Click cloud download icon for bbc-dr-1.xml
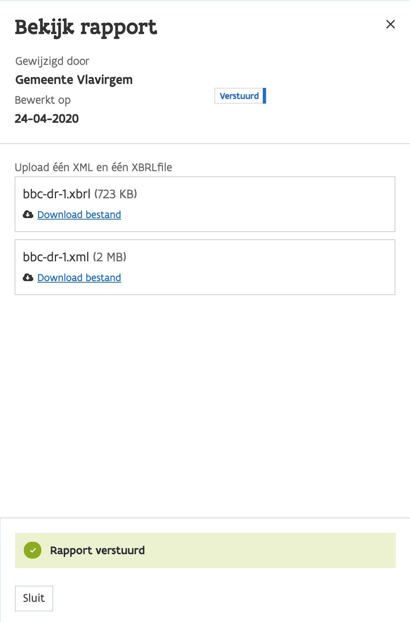410x622 pixels. [x=28, y=277]
